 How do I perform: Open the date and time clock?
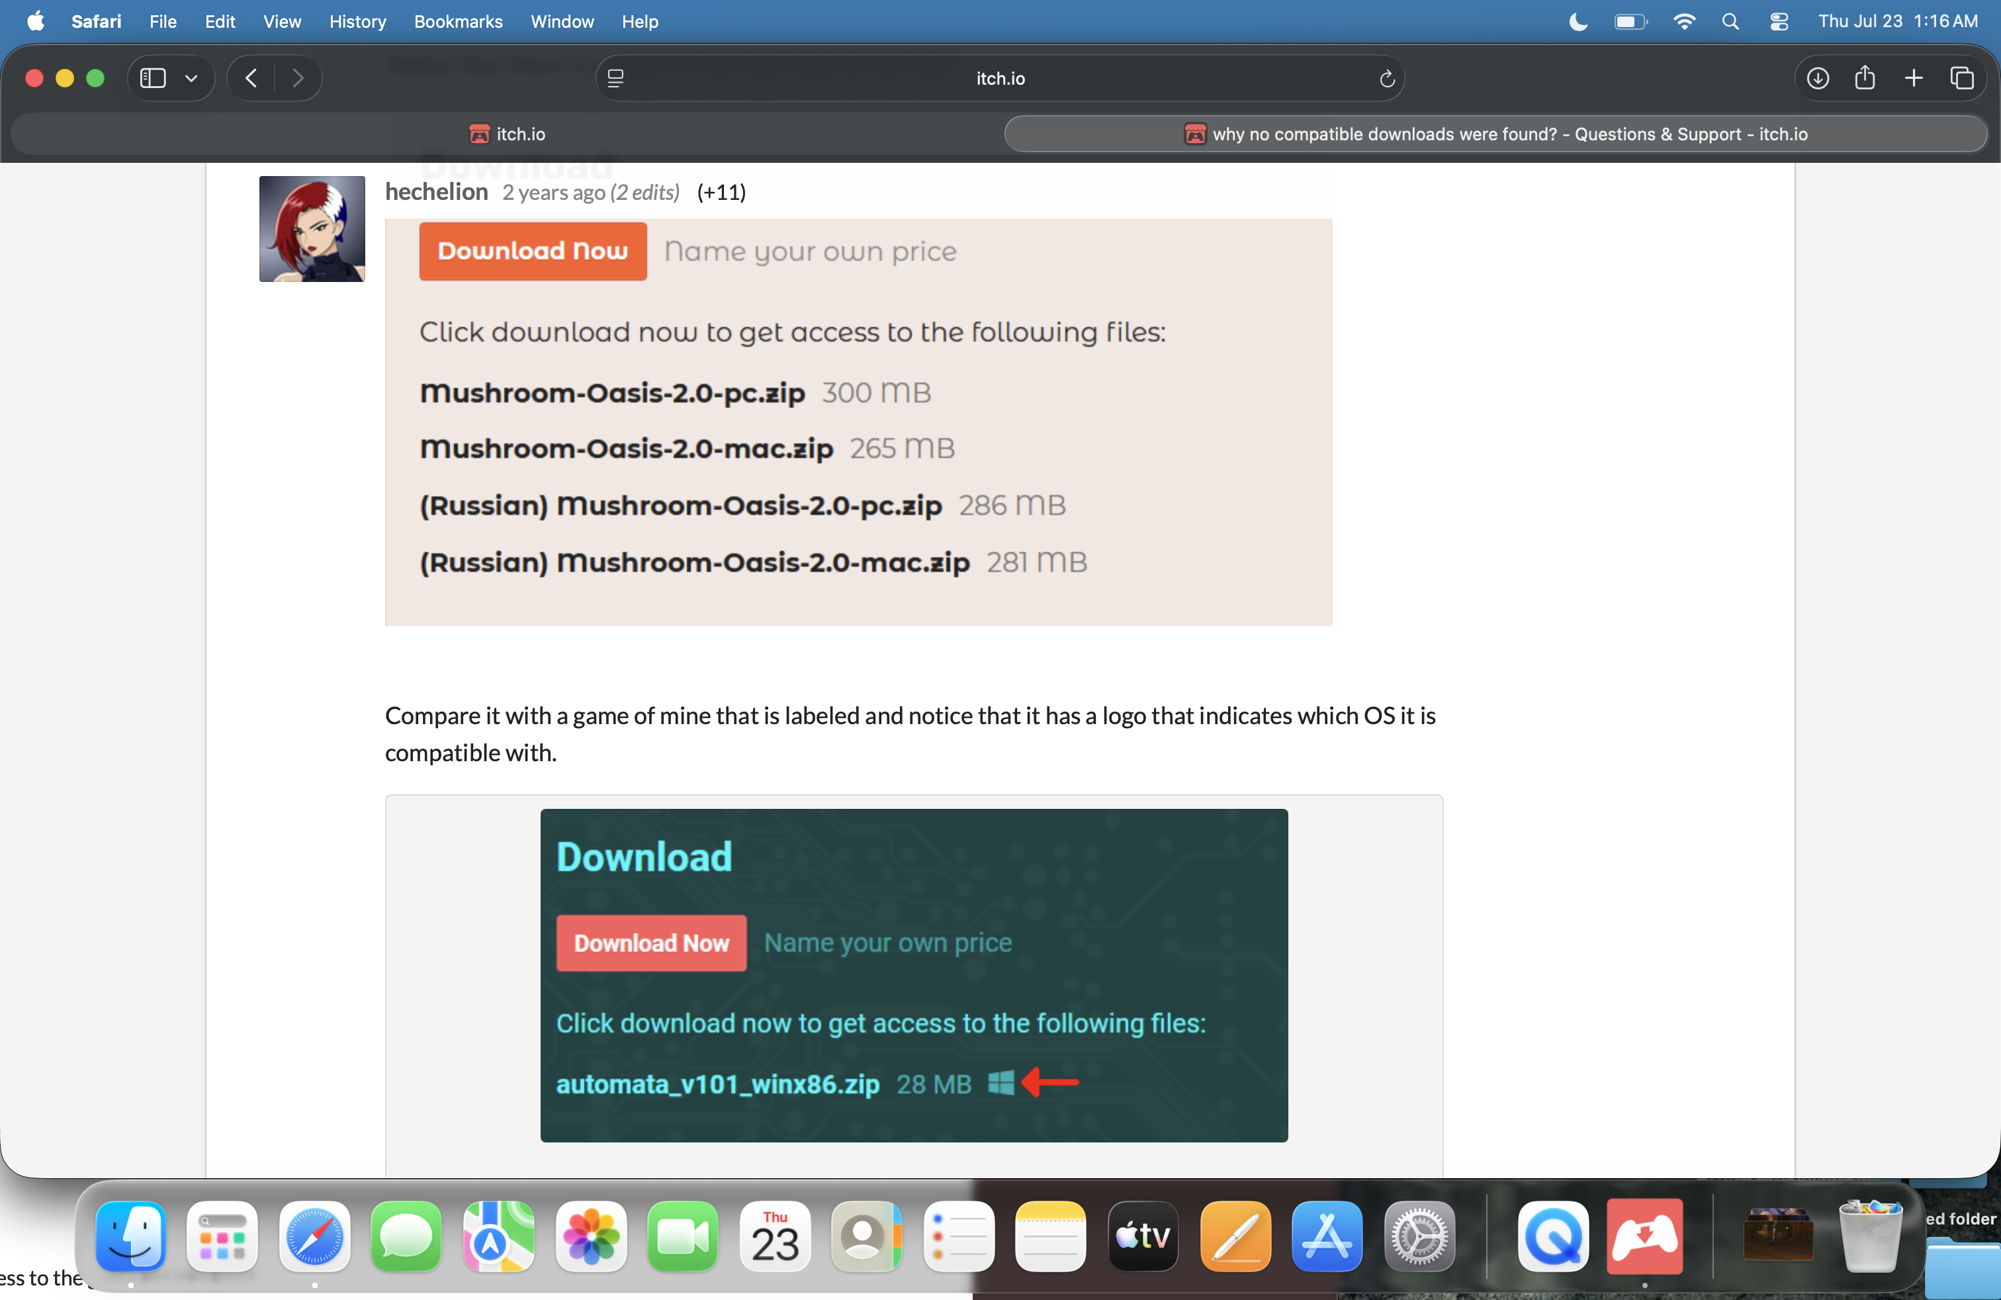[1898, 21]
